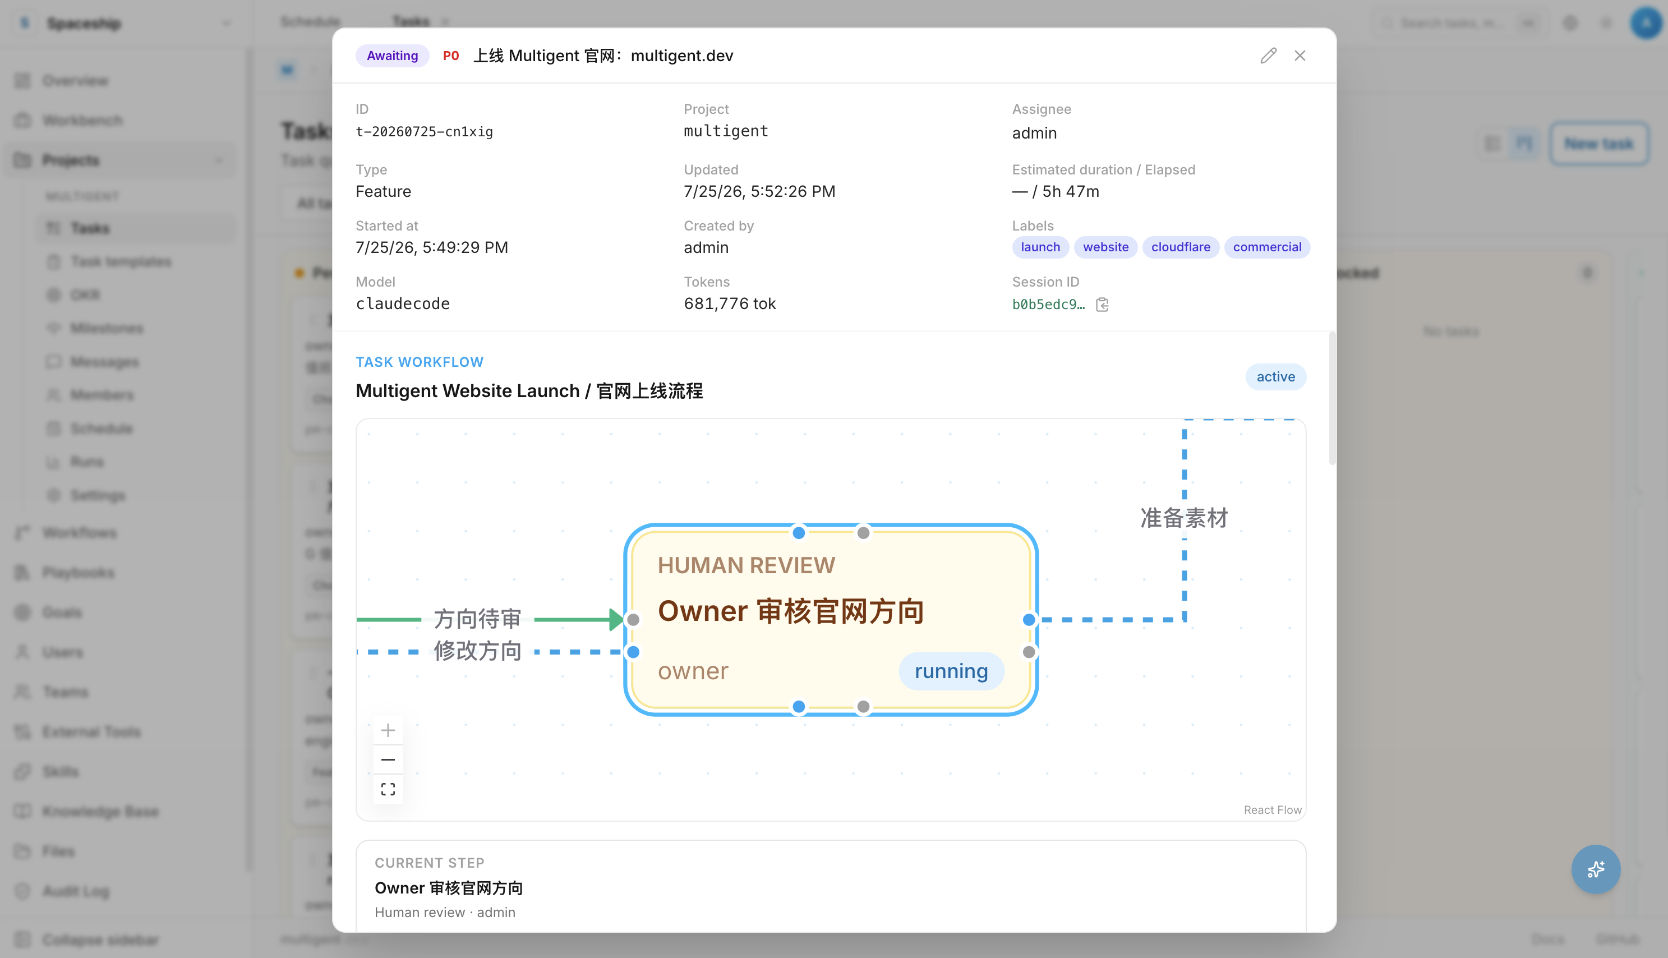Click the 准备素材 edge label
1668x958 pixels.
tap(1184, 518)
